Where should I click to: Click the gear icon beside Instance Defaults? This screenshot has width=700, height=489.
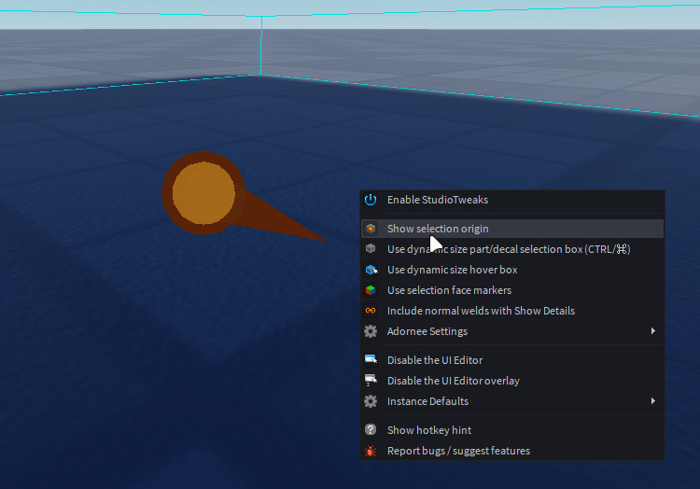[371, 401]
